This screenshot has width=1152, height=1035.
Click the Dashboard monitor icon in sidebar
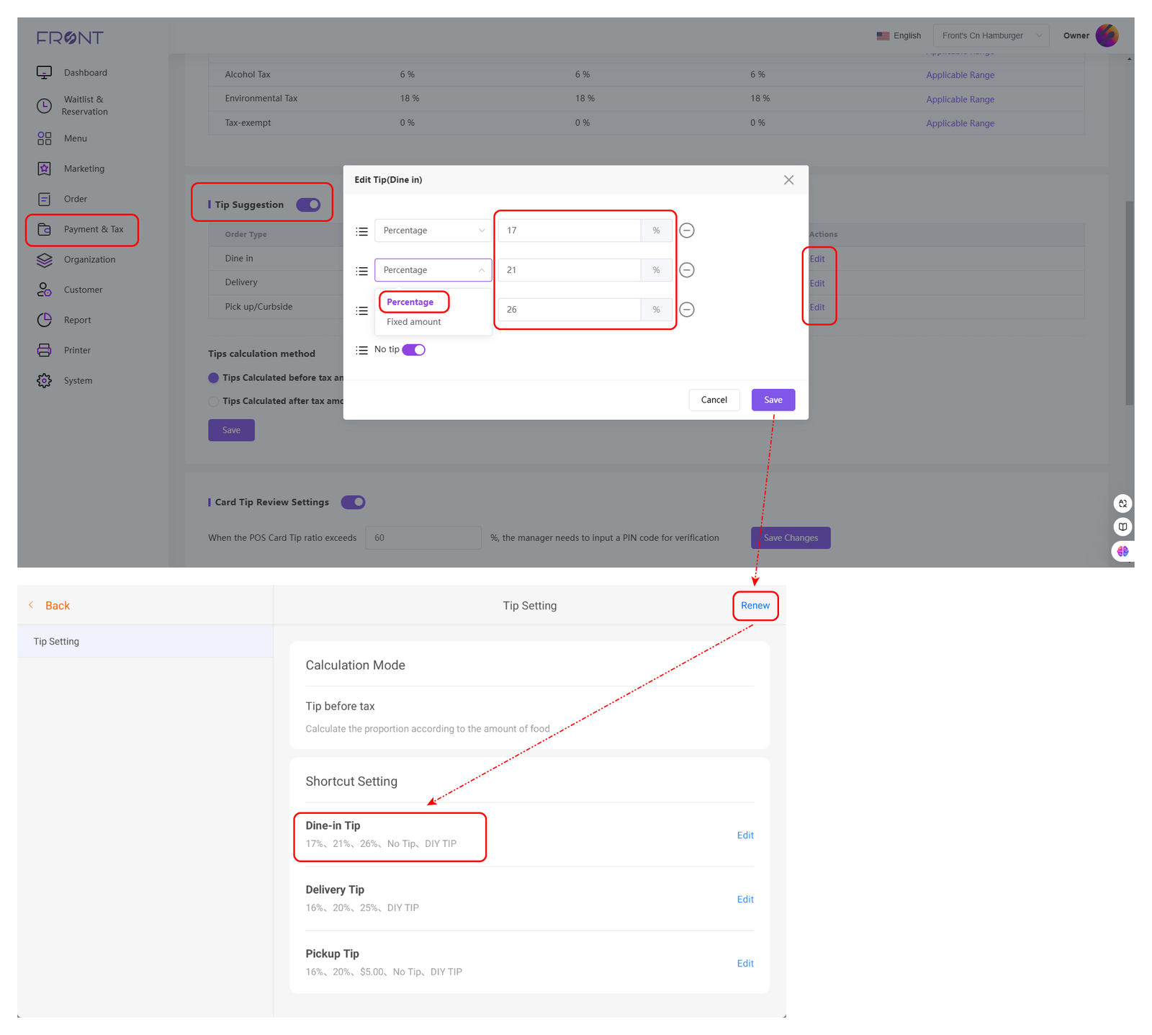(x=44, y=73)
